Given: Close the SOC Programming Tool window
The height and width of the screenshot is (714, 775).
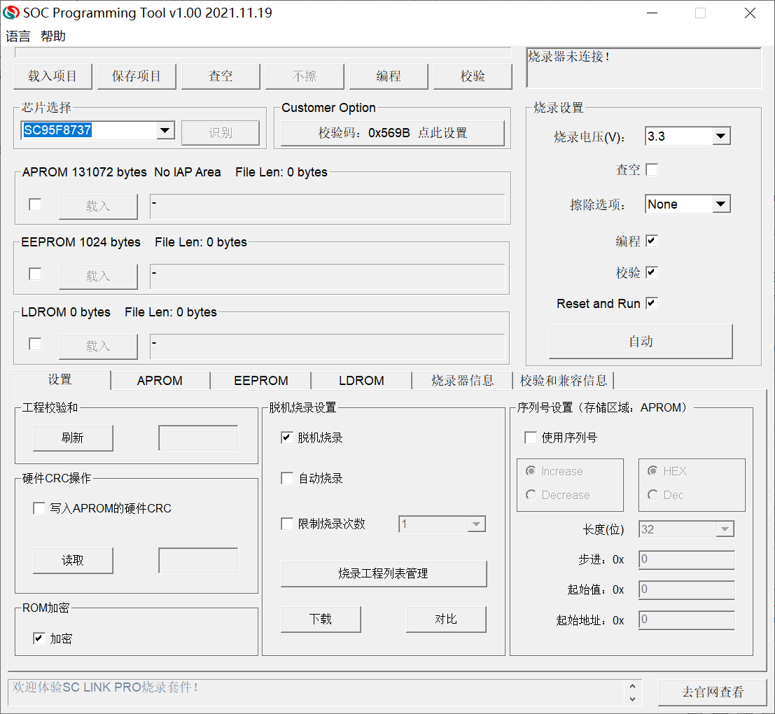Looking at the screenshot, I should point(750,13).
